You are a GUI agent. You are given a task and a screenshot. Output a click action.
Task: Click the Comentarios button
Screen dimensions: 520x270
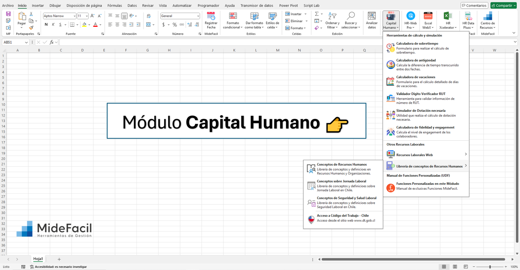click(474, 6)
